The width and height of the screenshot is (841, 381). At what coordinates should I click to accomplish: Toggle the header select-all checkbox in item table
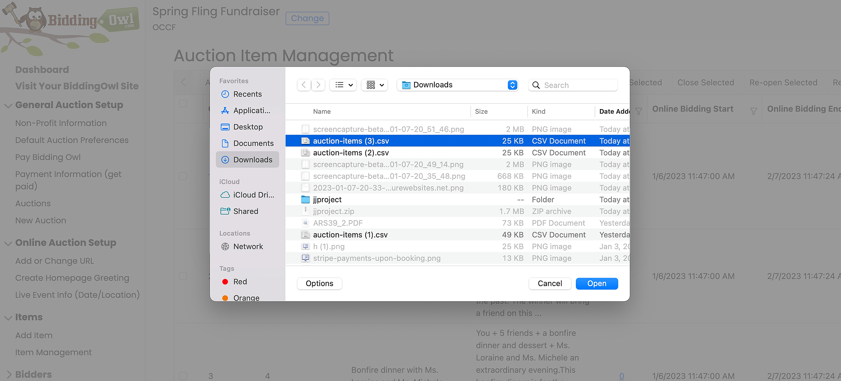pos(183,104)
